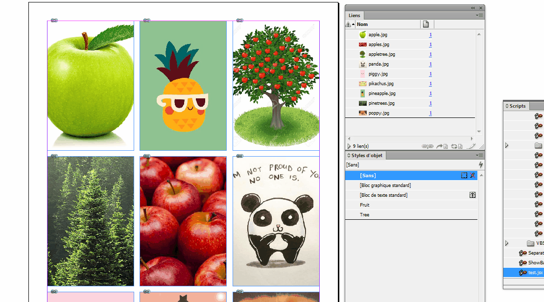Click the Update Link icon
Viewport: 544px width, 302px height.
point(456,146)
